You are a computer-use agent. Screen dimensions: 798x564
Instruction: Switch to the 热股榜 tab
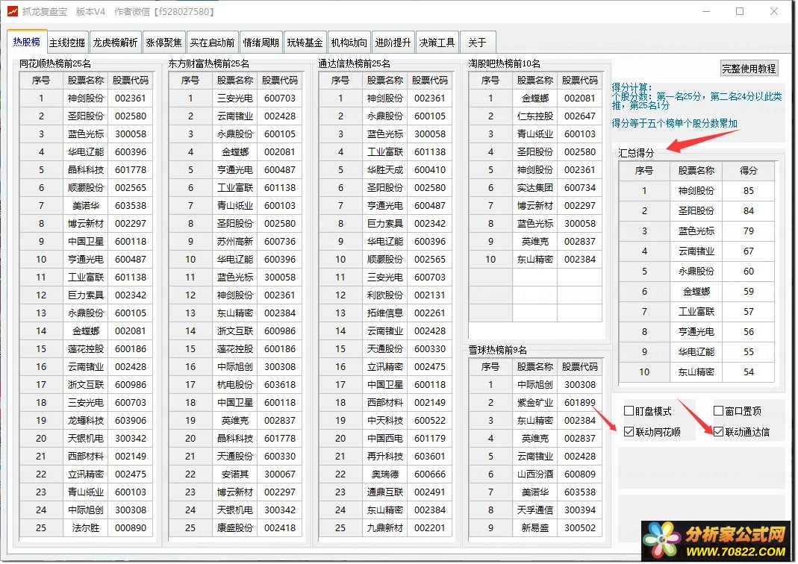(26, 42)
